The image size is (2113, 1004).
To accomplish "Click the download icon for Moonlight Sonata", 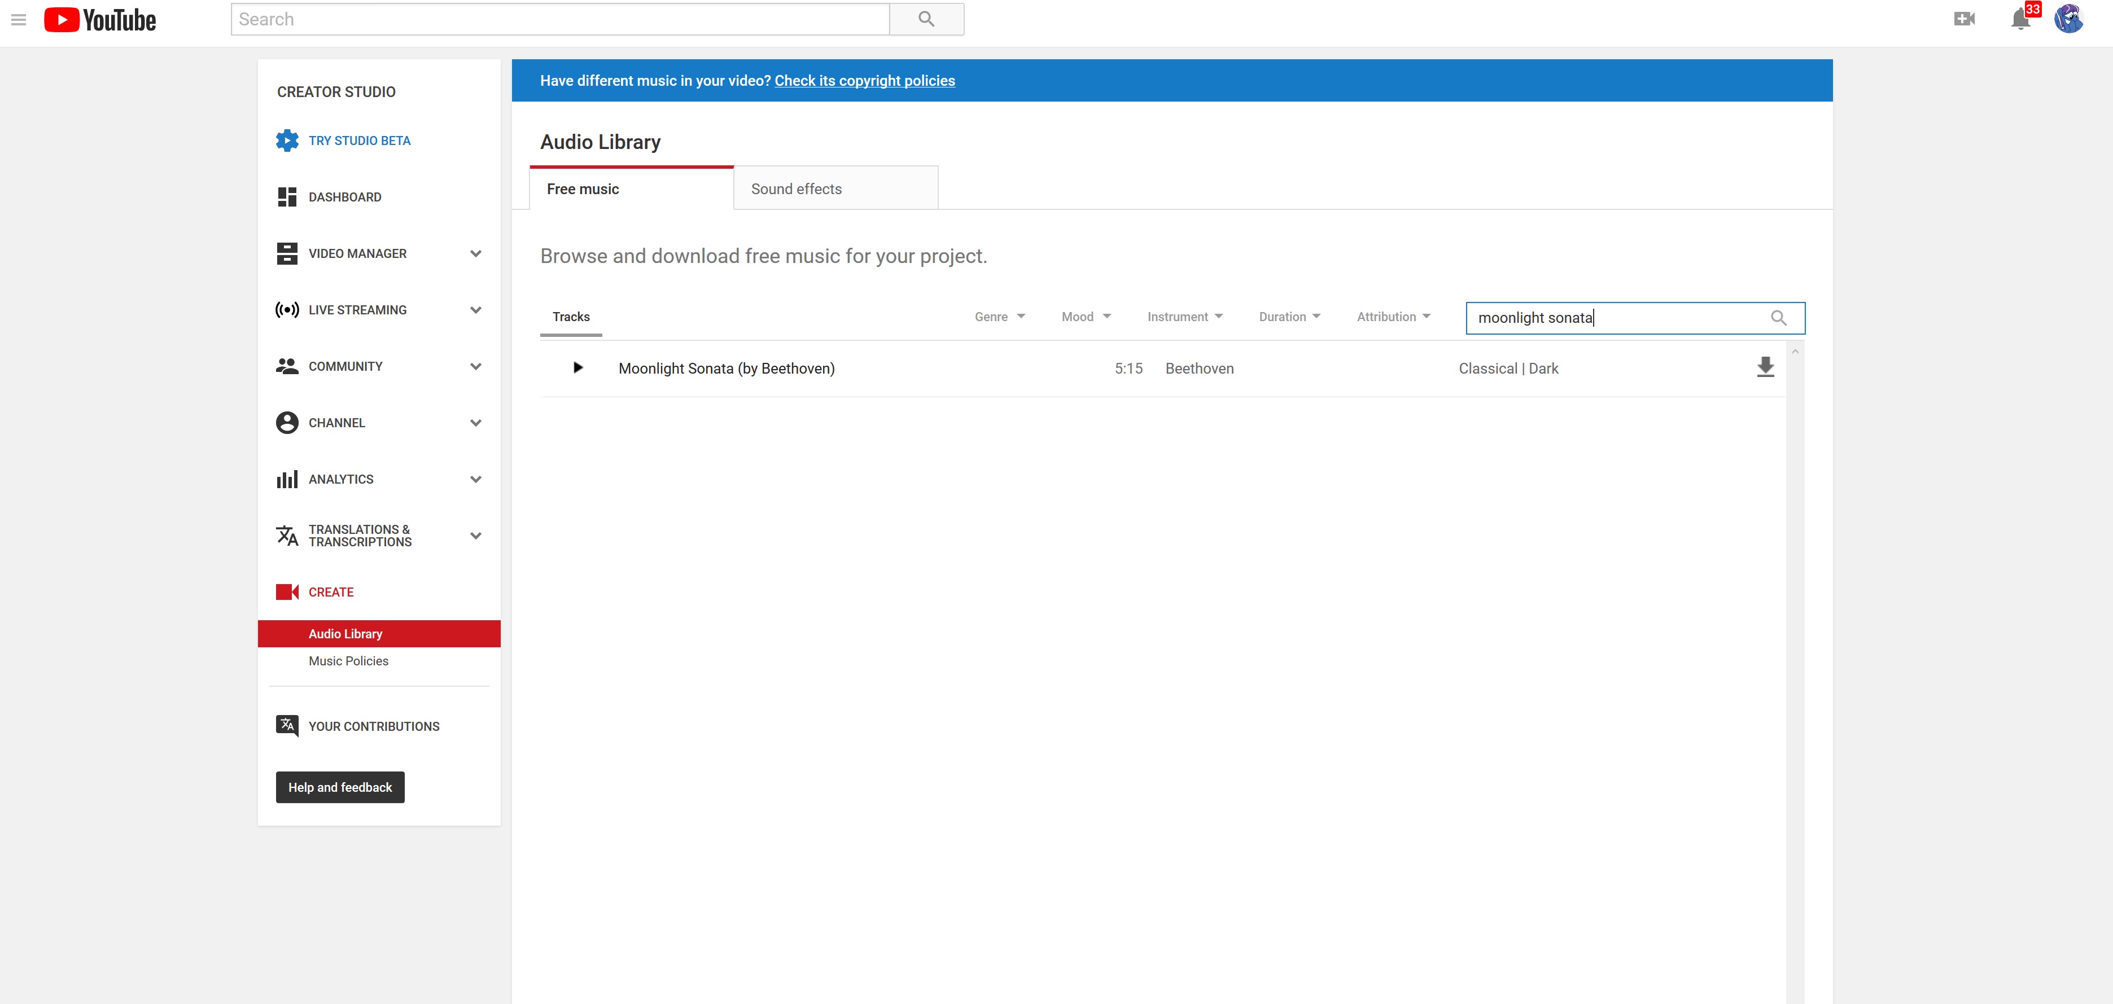I will point(1765,367).
